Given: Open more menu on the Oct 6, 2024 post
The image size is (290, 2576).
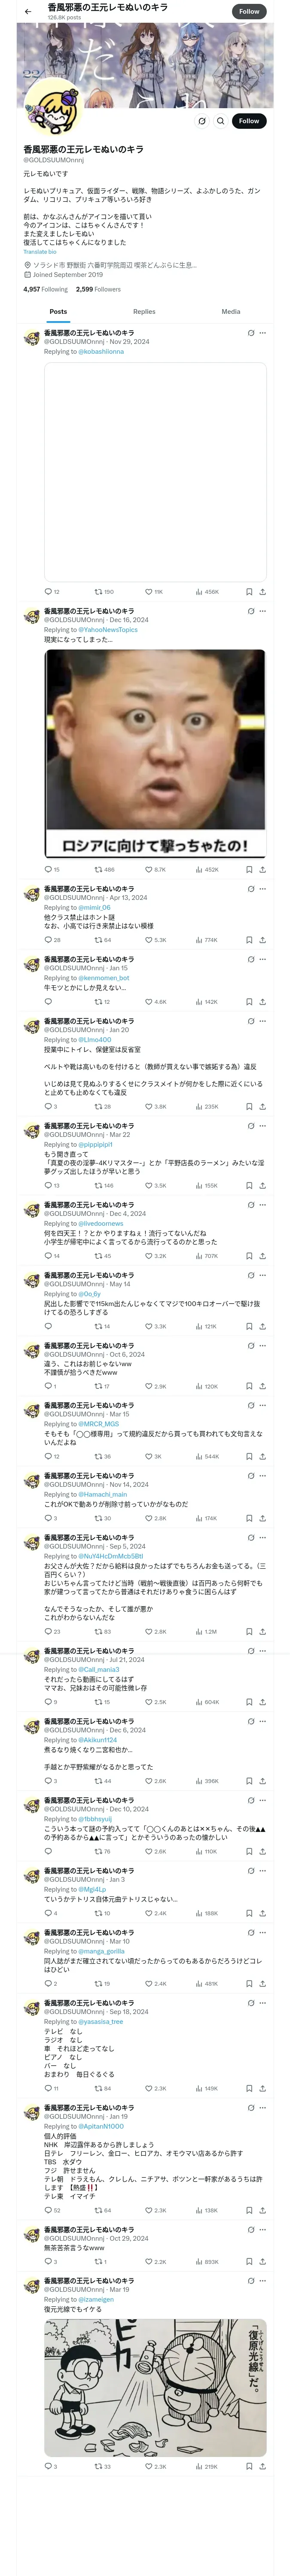Looking at the screenshot, I should click(263, 1345).
